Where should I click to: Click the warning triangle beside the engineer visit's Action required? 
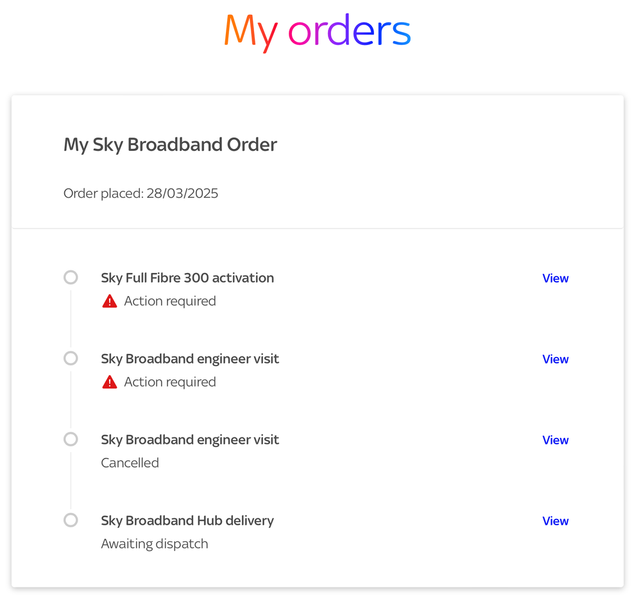tap(110, 382)
